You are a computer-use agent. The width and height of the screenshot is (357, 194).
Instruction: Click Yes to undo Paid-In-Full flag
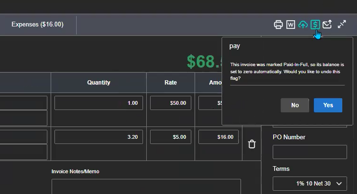[x=328, y=105]
